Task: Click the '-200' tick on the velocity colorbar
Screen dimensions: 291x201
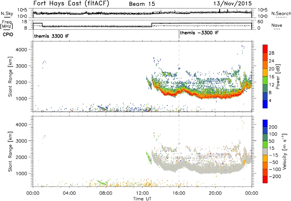Action: click(x=275, y=176)
